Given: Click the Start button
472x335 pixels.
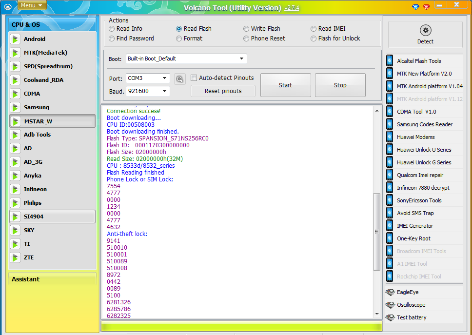Looking at the screenshot, I should [286, 85].
